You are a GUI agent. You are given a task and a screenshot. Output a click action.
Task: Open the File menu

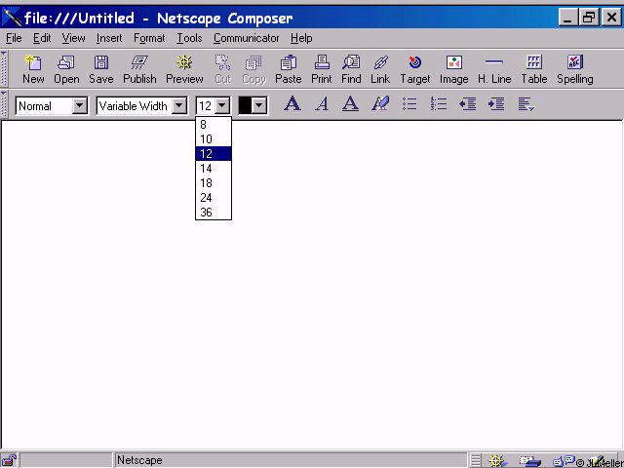click(x=14, y=38)
